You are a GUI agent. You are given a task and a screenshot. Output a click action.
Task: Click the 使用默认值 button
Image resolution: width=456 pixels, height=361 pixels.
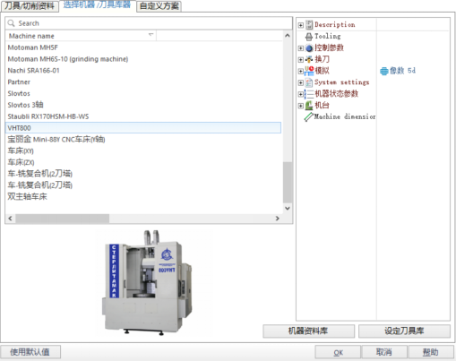click(x=30, y=352)
